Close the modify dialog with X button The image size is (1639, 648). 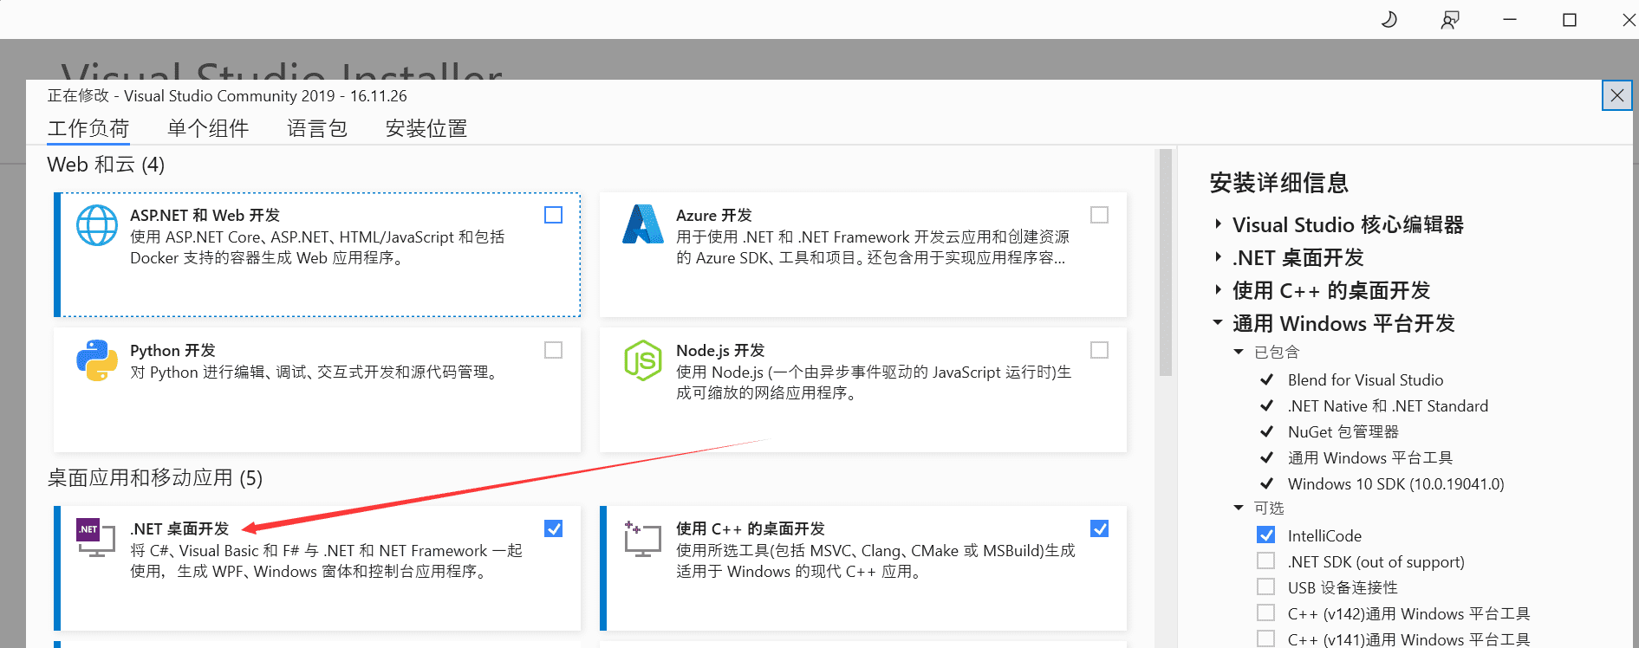(1617, 95)
